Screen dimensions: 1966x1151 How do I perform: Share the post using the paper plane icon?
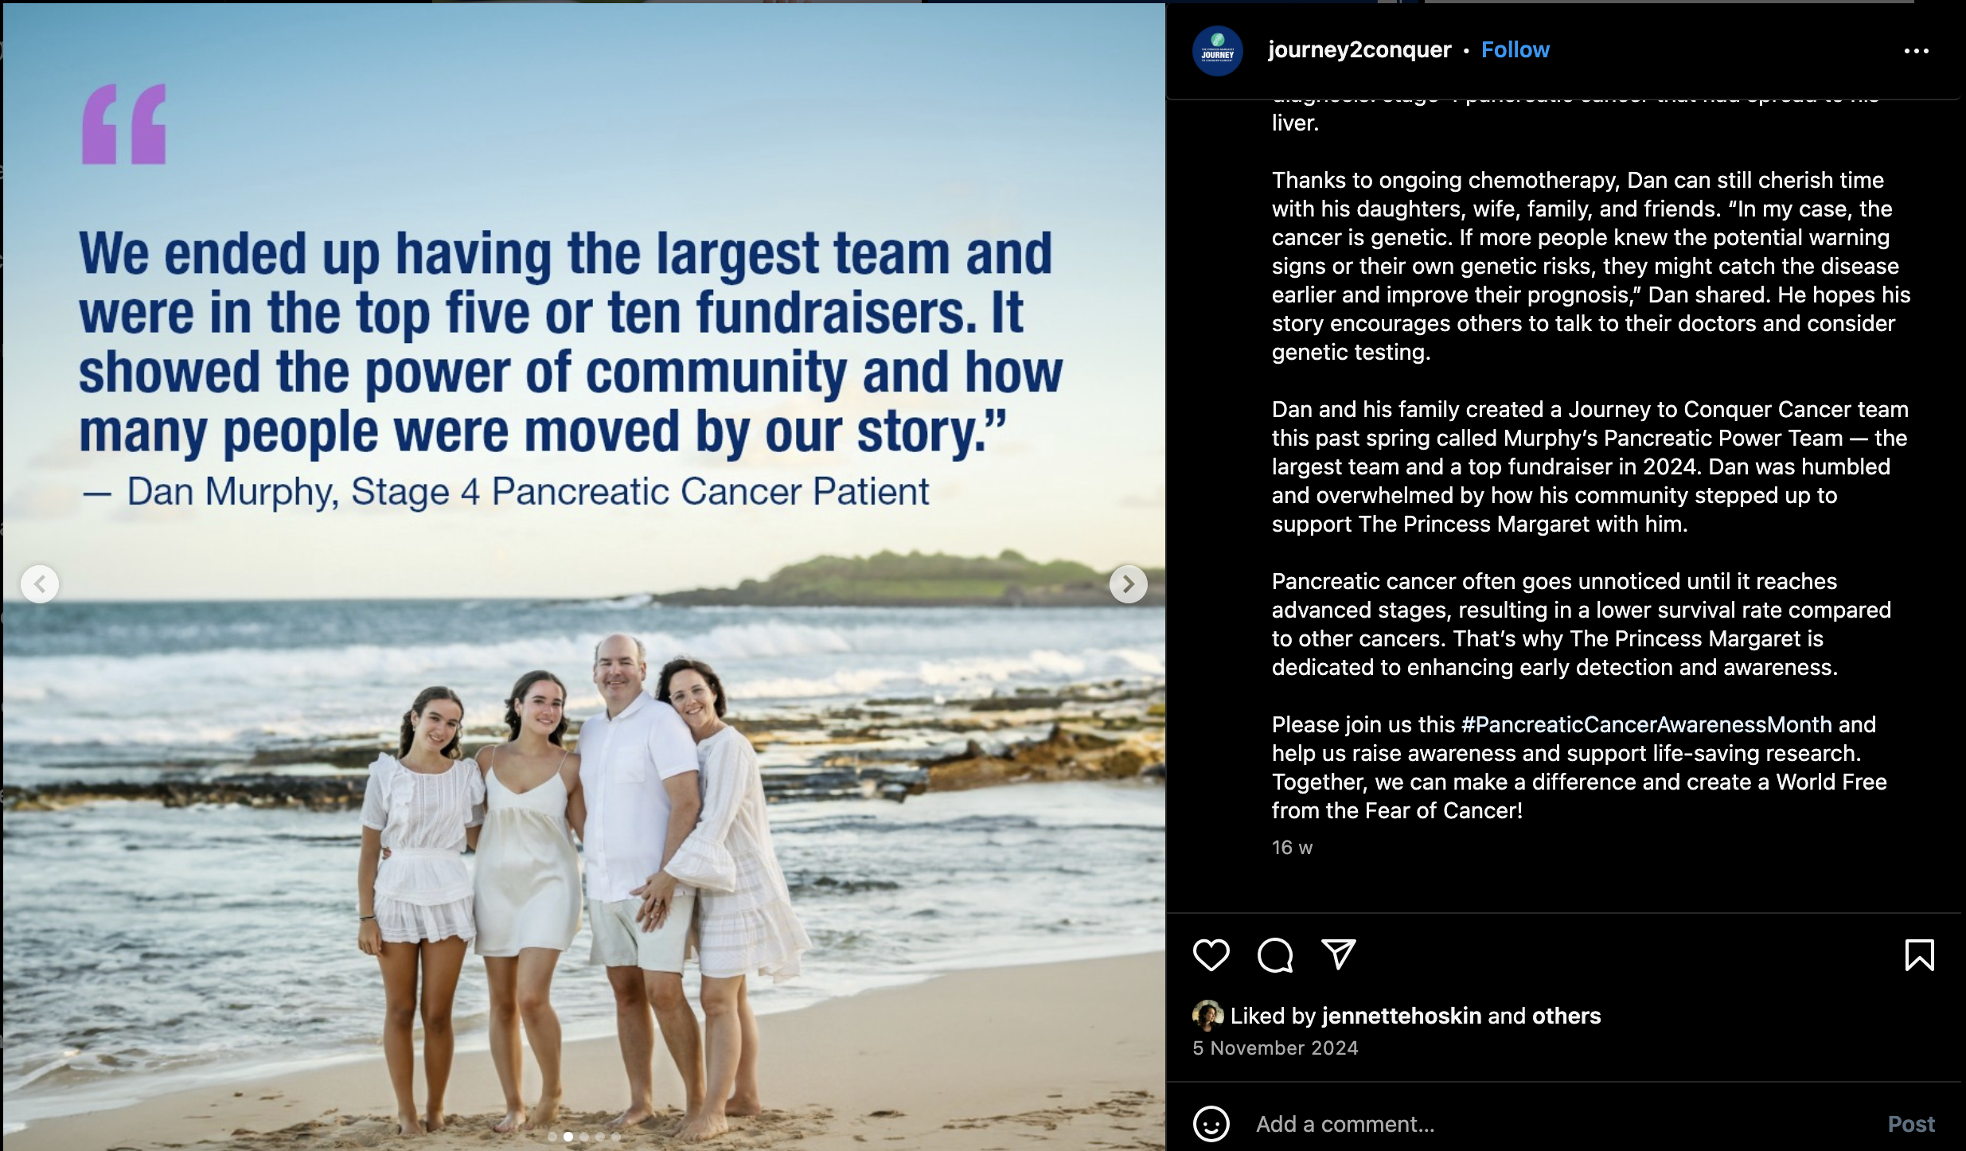(1338, 954)
